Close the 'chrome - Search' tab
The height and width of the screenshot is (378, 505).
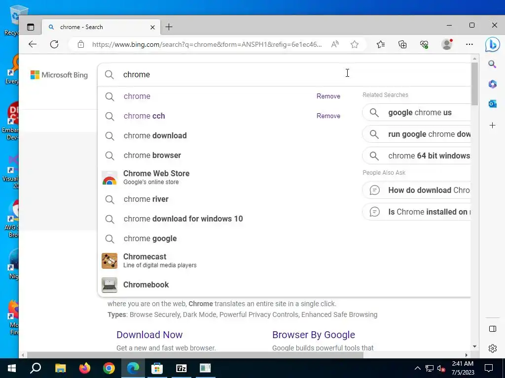(153, 28)
